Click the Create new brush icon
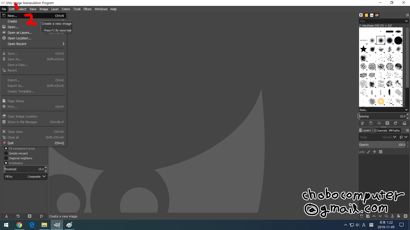Image resolution: width=410 pixels, height=230 pixels. tap(371, 123)
